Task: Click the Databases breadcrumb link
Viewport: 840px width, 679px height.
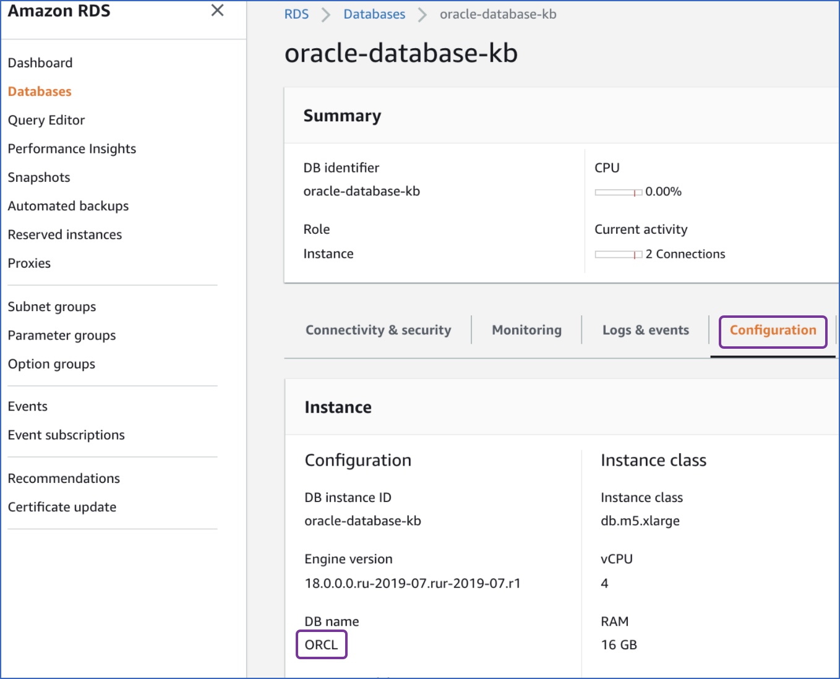Action: click(x=374, y=14)
